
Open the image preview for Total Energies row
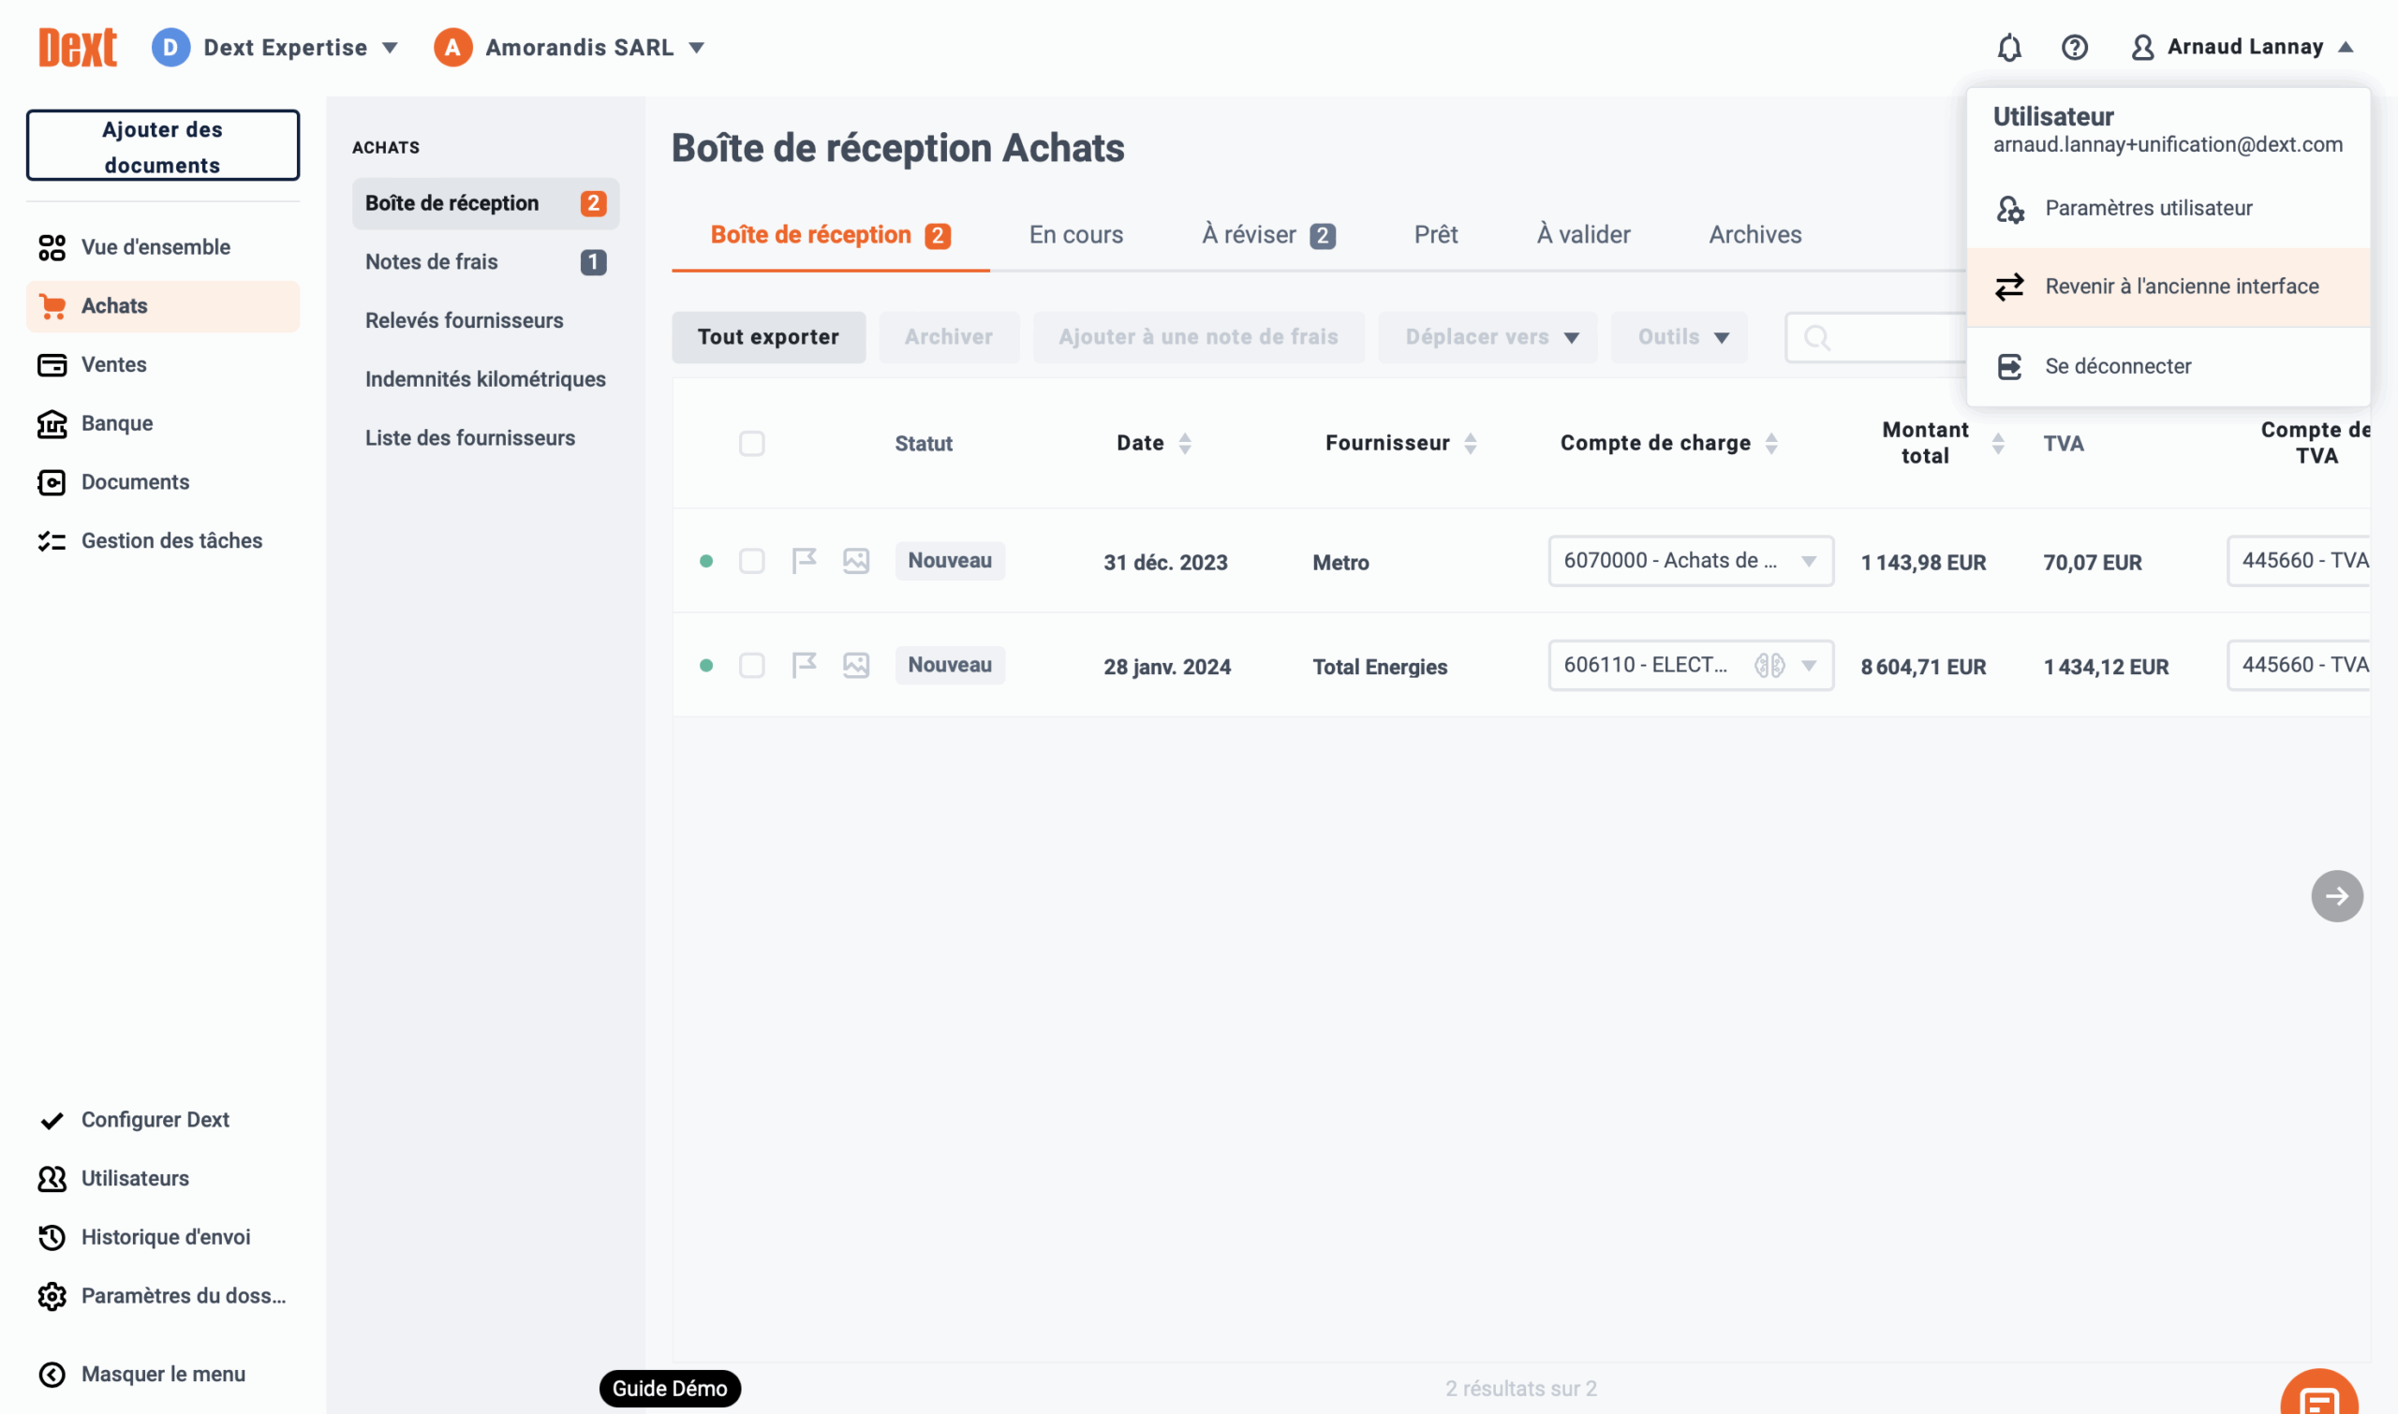856,665
